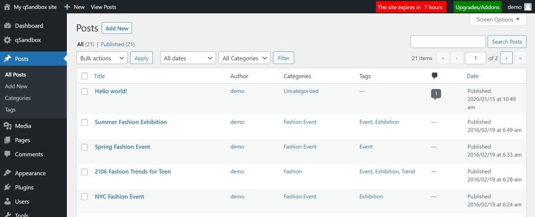Click inside the search posts text field
The width and height of the screenshot is (535, 217).
pos(448,42)
